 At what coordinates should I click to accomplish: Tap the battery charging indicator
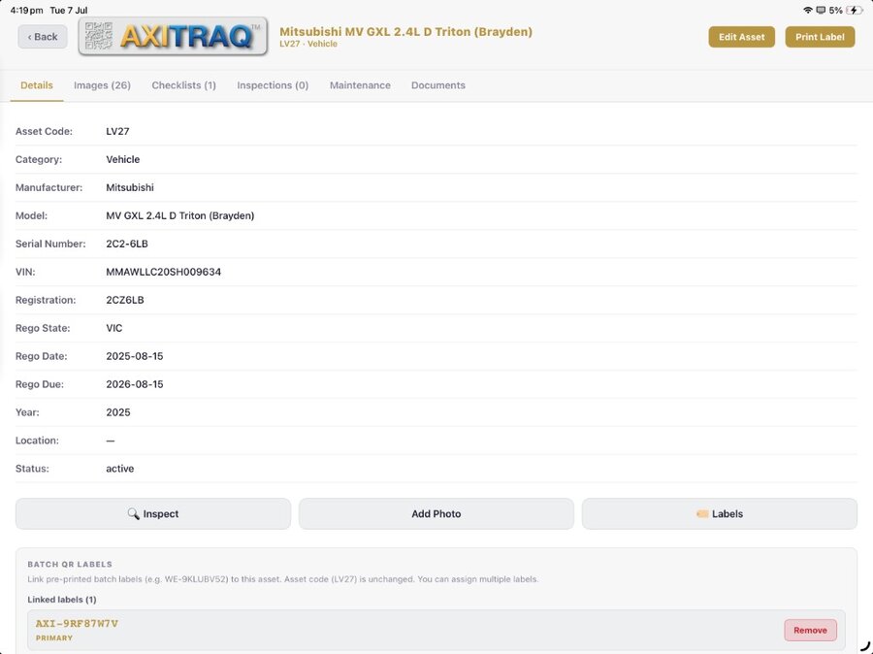pos(854,10)
